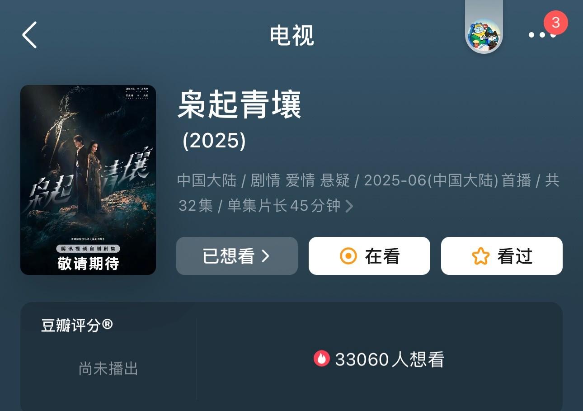
Task: Tap the 电视 header title
Action: [x=291, y=35]
